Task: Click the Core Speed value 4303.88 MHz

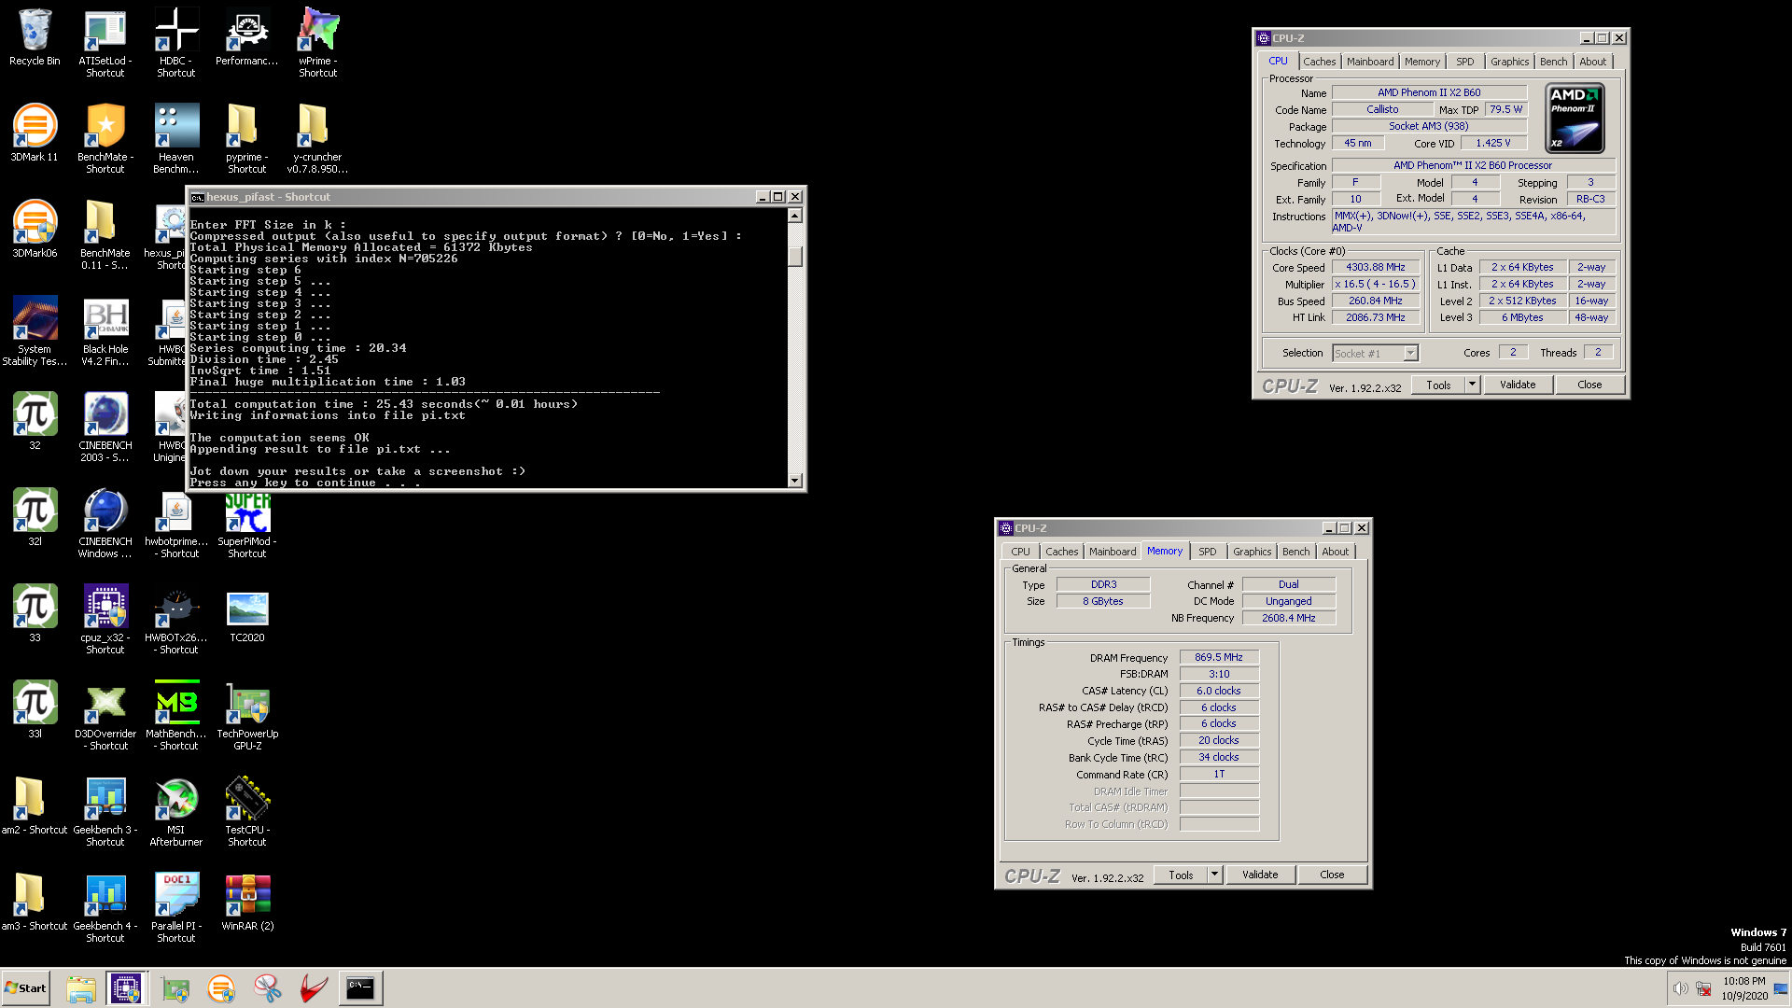Action: (x=1375, y=267)
